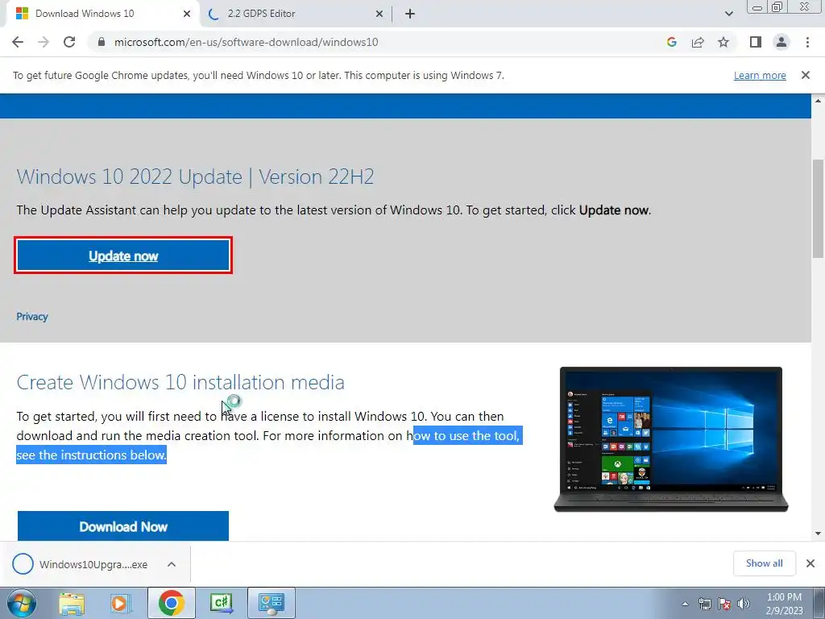Show hidden system tray icons

coord(685,604)
